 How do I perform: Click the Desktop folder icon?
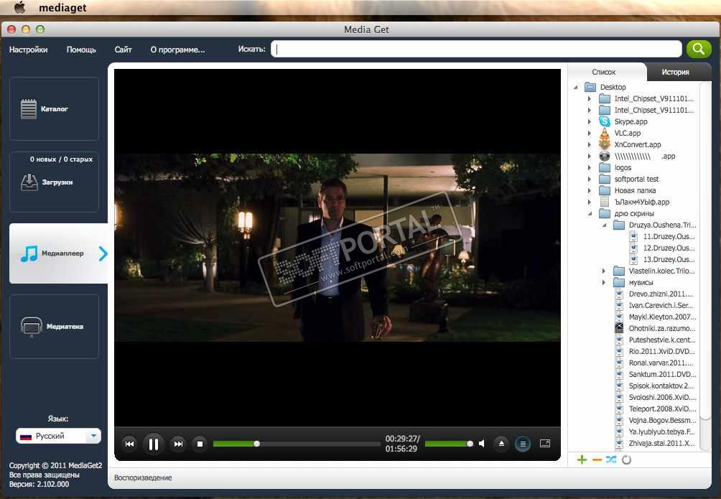[x=590, y=87]
